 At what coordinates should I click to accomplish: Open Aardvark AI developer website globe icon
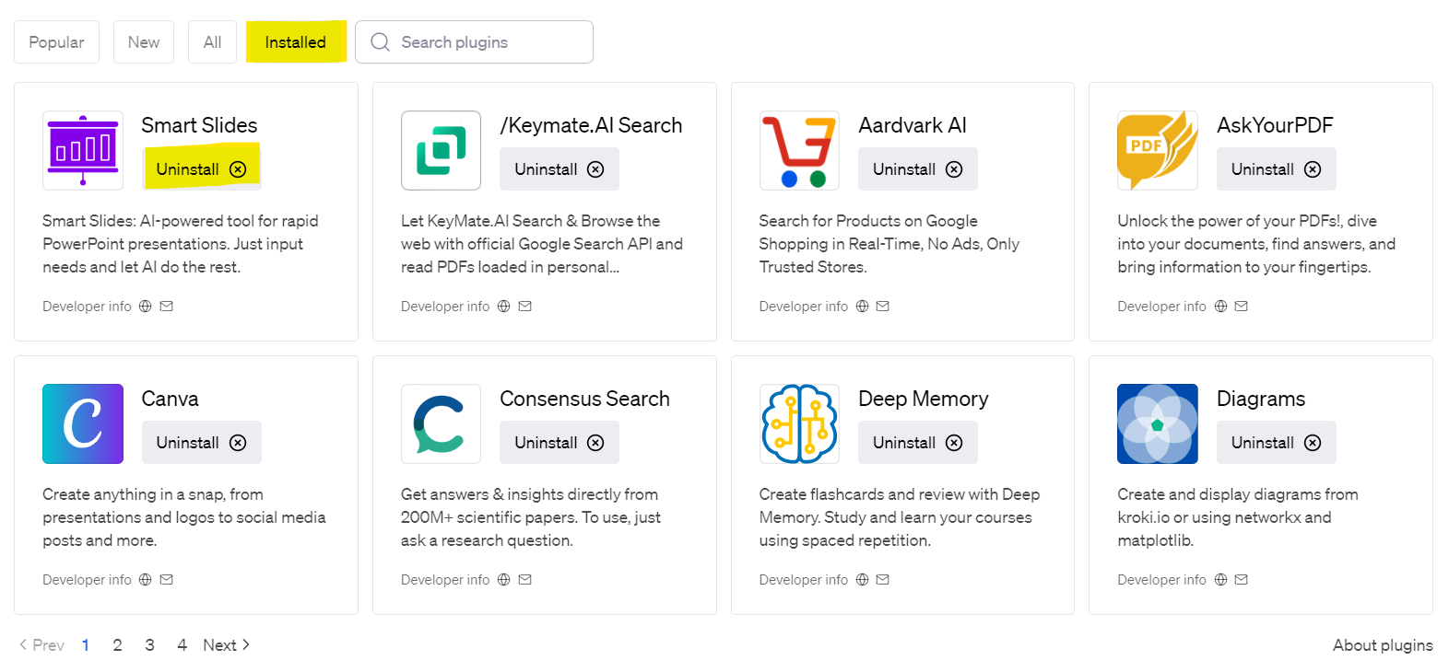pyautogui.click(x=863, y=307)
